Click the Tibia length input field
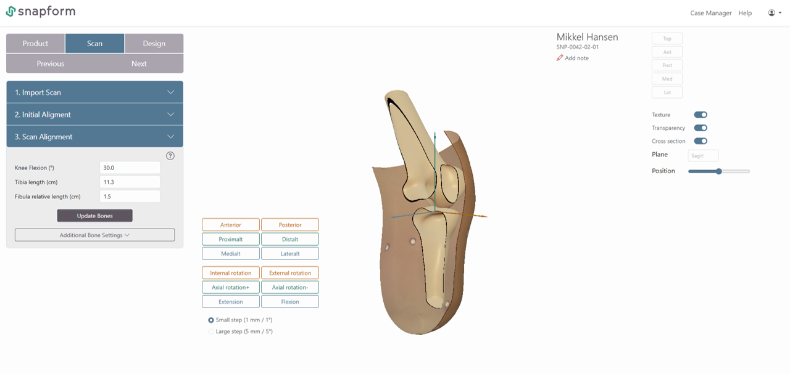Viewport: 790px width, 374px height. point(130,182)
